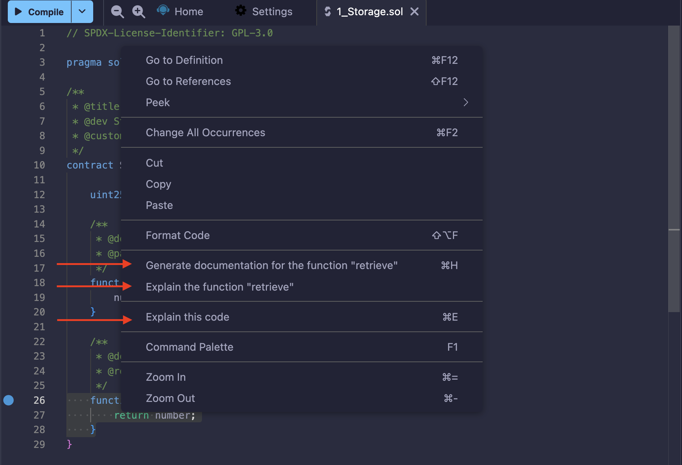The height and width of the screenshot is (465, 682).
Task: Click the @title comment on line 6
Action: (x=101, y=107)
